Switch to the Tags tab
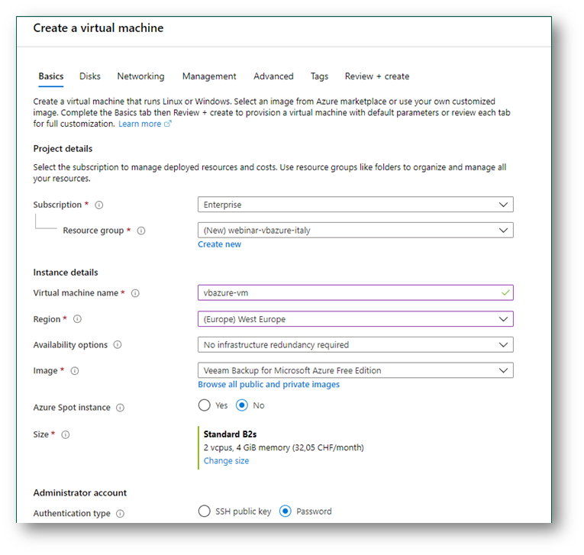This screenshot has width=584, height=555. (320, 76)
